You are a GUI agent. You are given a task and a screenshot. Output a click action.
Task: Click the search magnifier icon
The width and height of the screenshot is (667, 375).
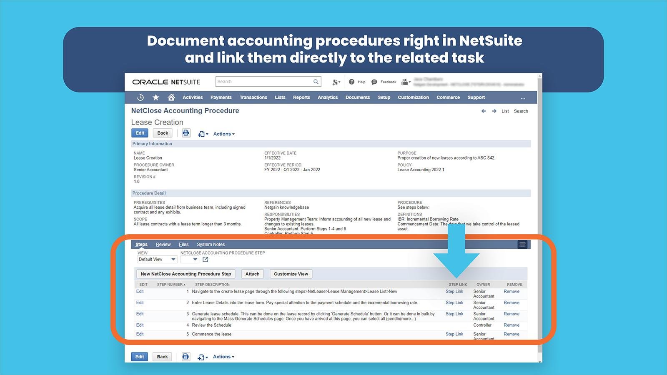(316, 82)
